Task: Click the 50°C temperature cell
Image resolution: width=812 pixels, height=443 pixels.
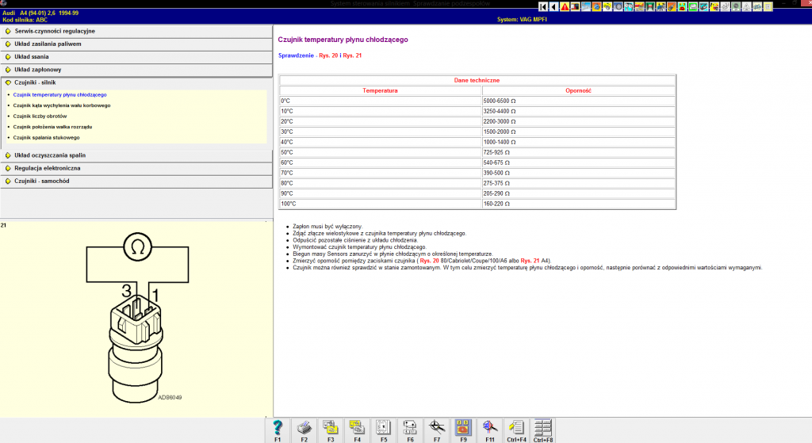Action: click(x=381, y=153)
